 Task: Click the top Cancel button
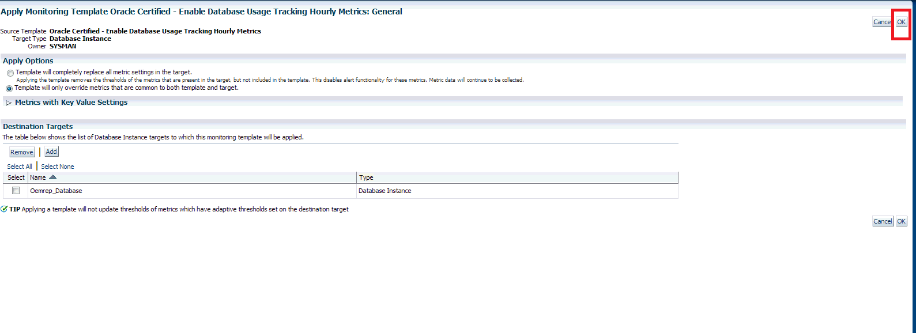tap(882, 22)
